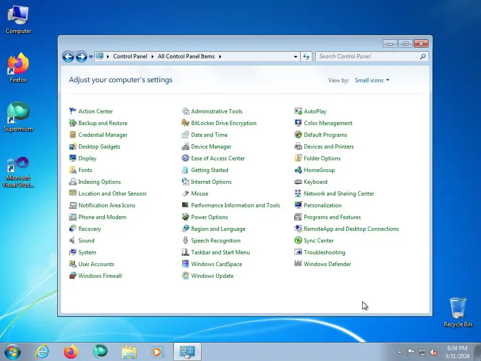The width and height of the screenshot is (481, 361).
Task: Open the Windows Start orb
Action: click(x=13, y=352)
